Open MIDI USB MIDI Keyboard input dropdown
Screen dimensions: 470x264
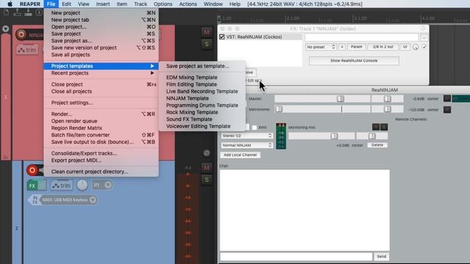(x=68, y=200)
